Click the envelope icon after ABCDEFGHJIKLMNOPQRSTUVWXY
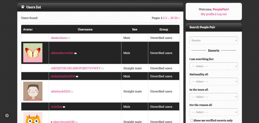Viewport: 259px width, 123px height. (102, 68)
